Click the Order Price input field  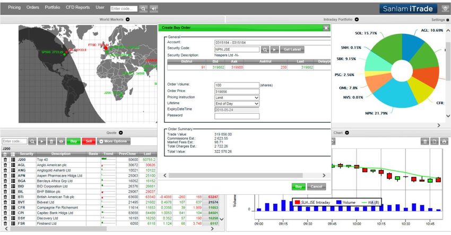(237, 92)
